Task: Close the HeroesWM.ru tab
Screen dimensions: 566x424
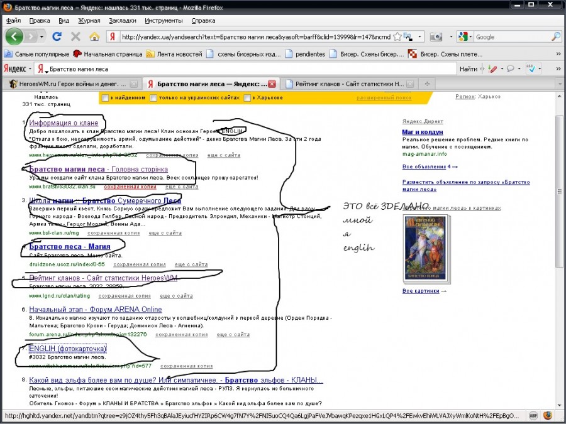Action: click(x=133, y=84)
